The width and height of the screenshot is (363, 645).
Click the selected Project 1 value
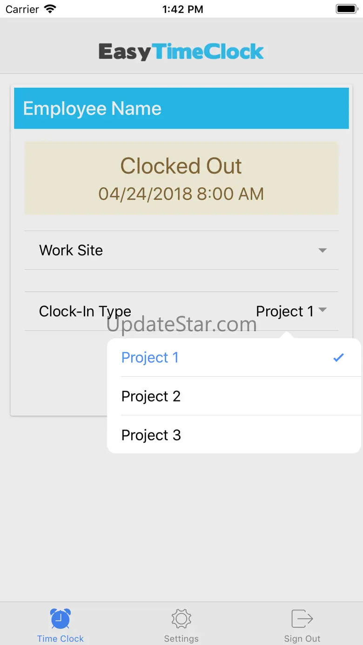click(x=285, y=311)
